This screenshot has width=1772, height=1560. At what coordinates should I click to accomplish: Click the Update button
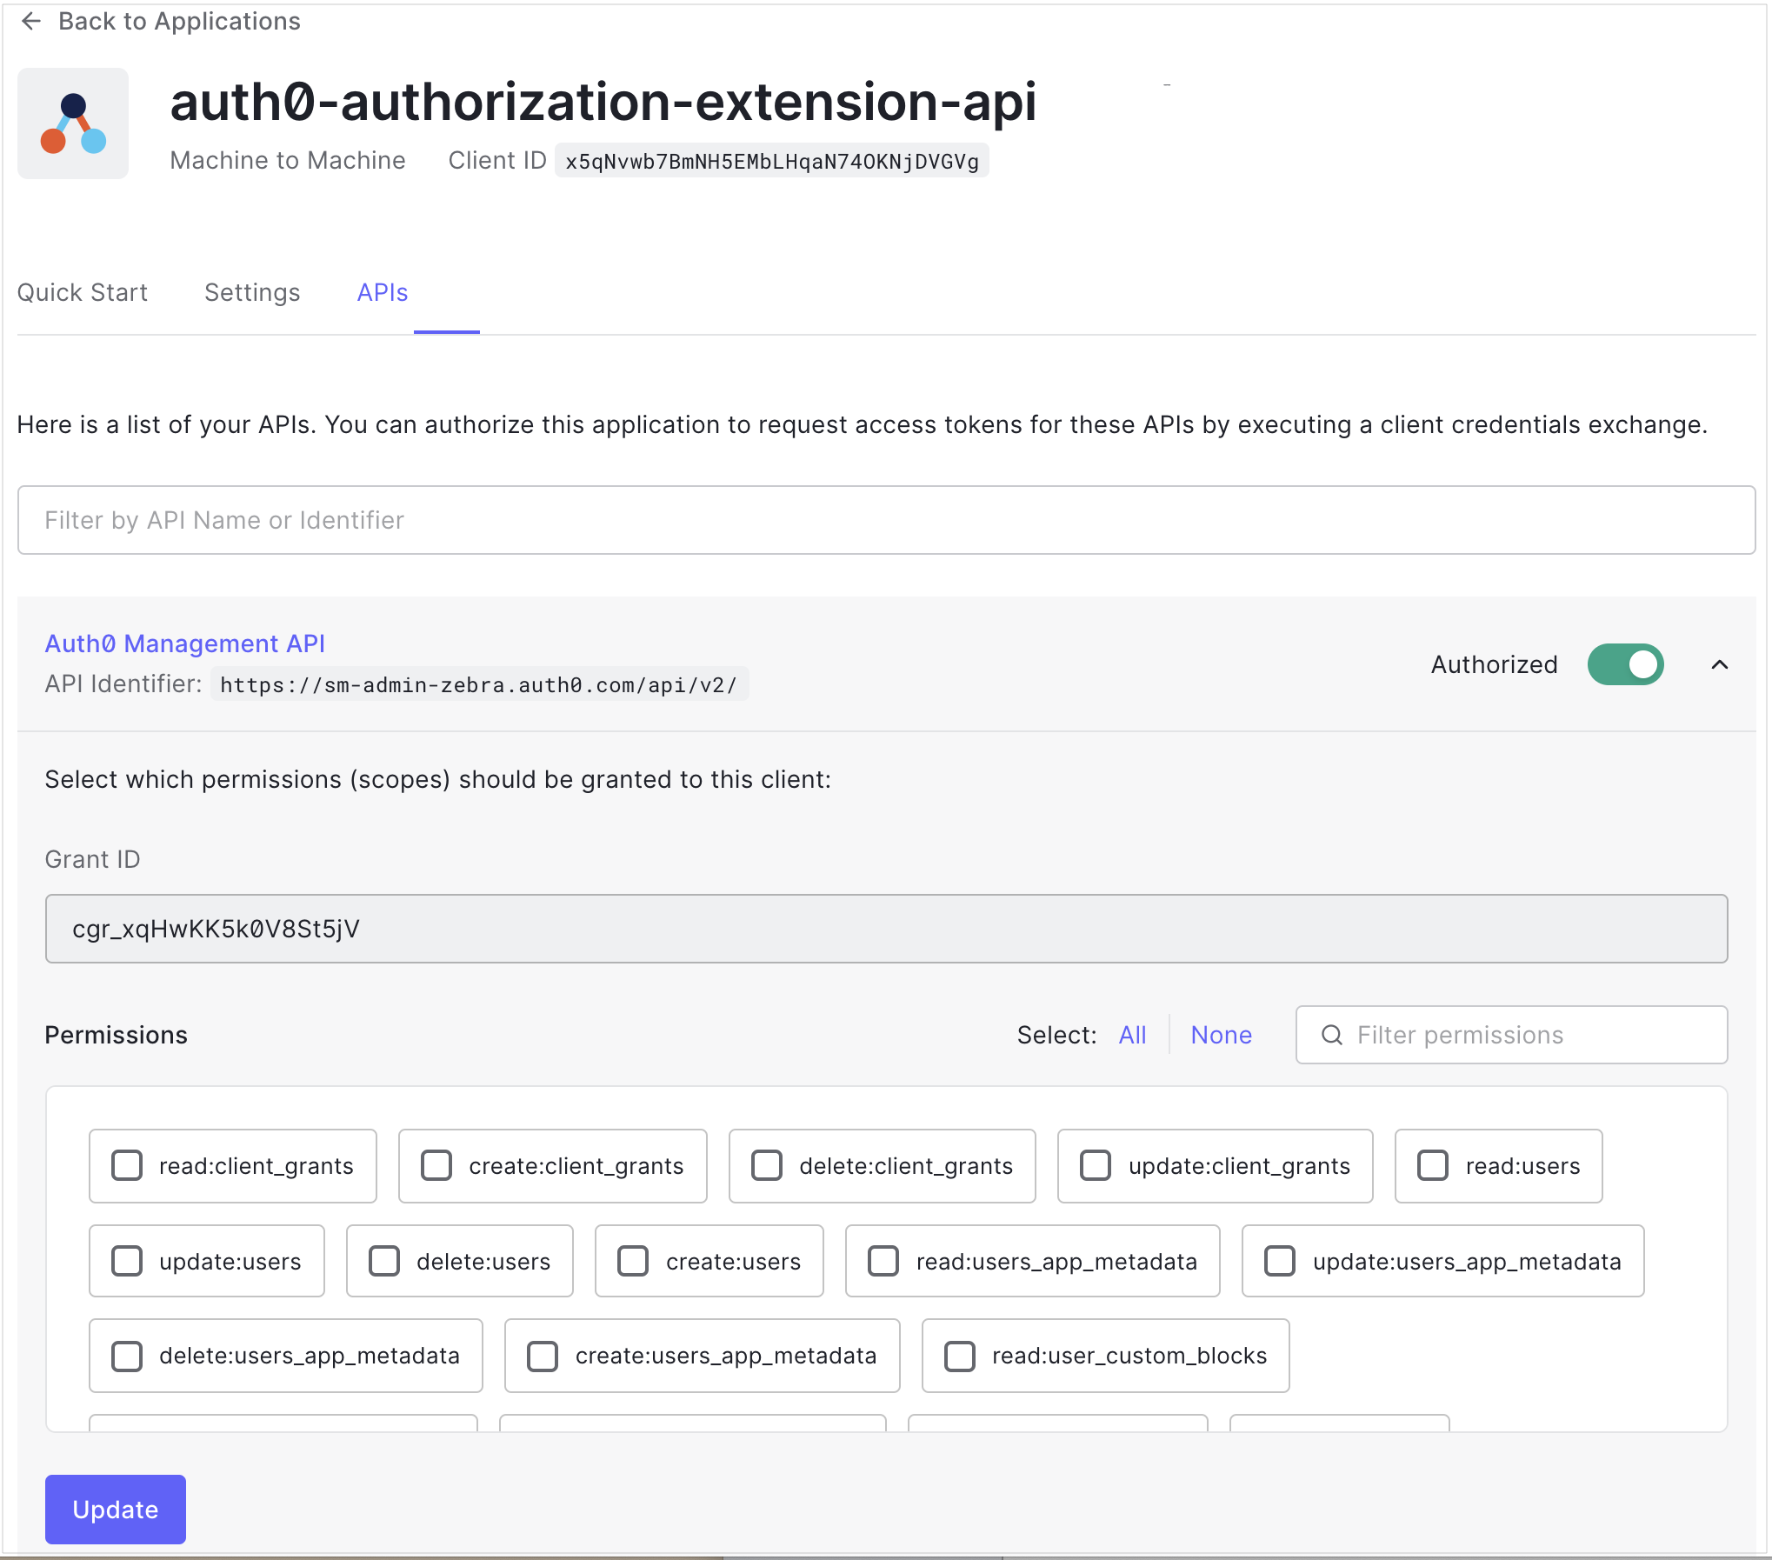[x=116, y=1510]
